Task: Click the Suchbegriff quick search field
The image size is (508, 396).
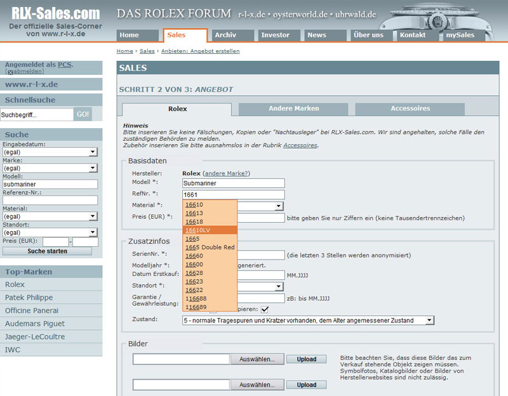Action: pyautogui.click(x=37, y=115)
